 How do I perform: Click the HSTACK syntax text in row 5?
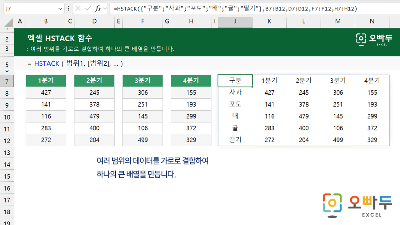[75, 63]
